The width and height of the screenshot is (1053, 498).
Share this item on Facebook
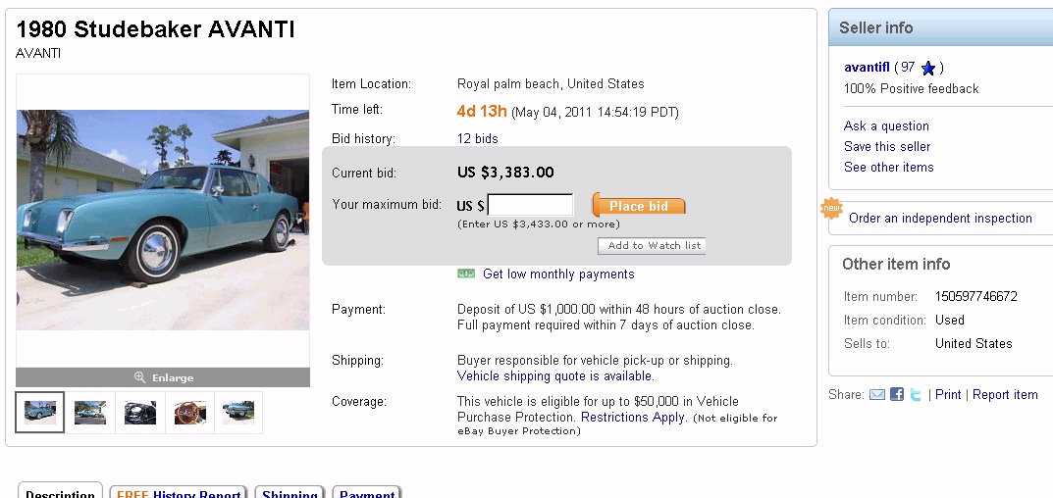click(x=897, y=394)
